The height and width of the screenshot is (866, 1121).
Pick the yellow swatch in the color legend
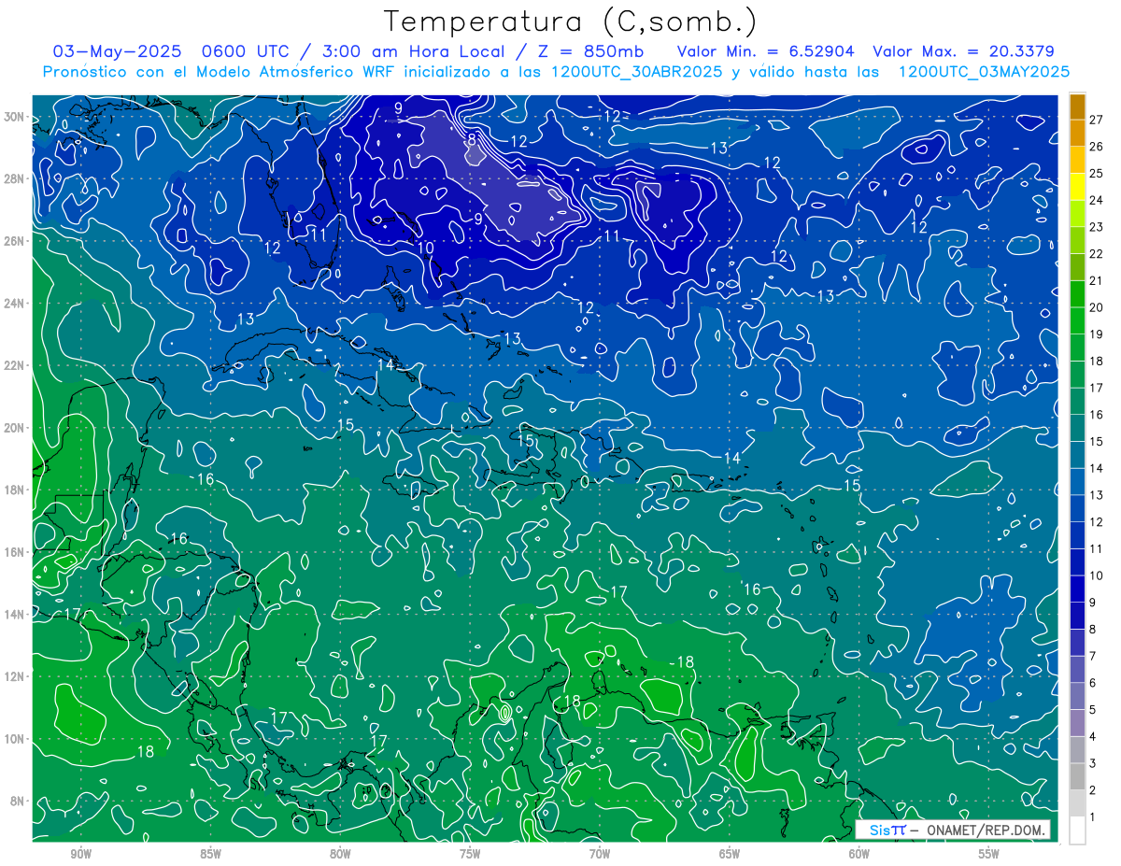(1077, 187)
